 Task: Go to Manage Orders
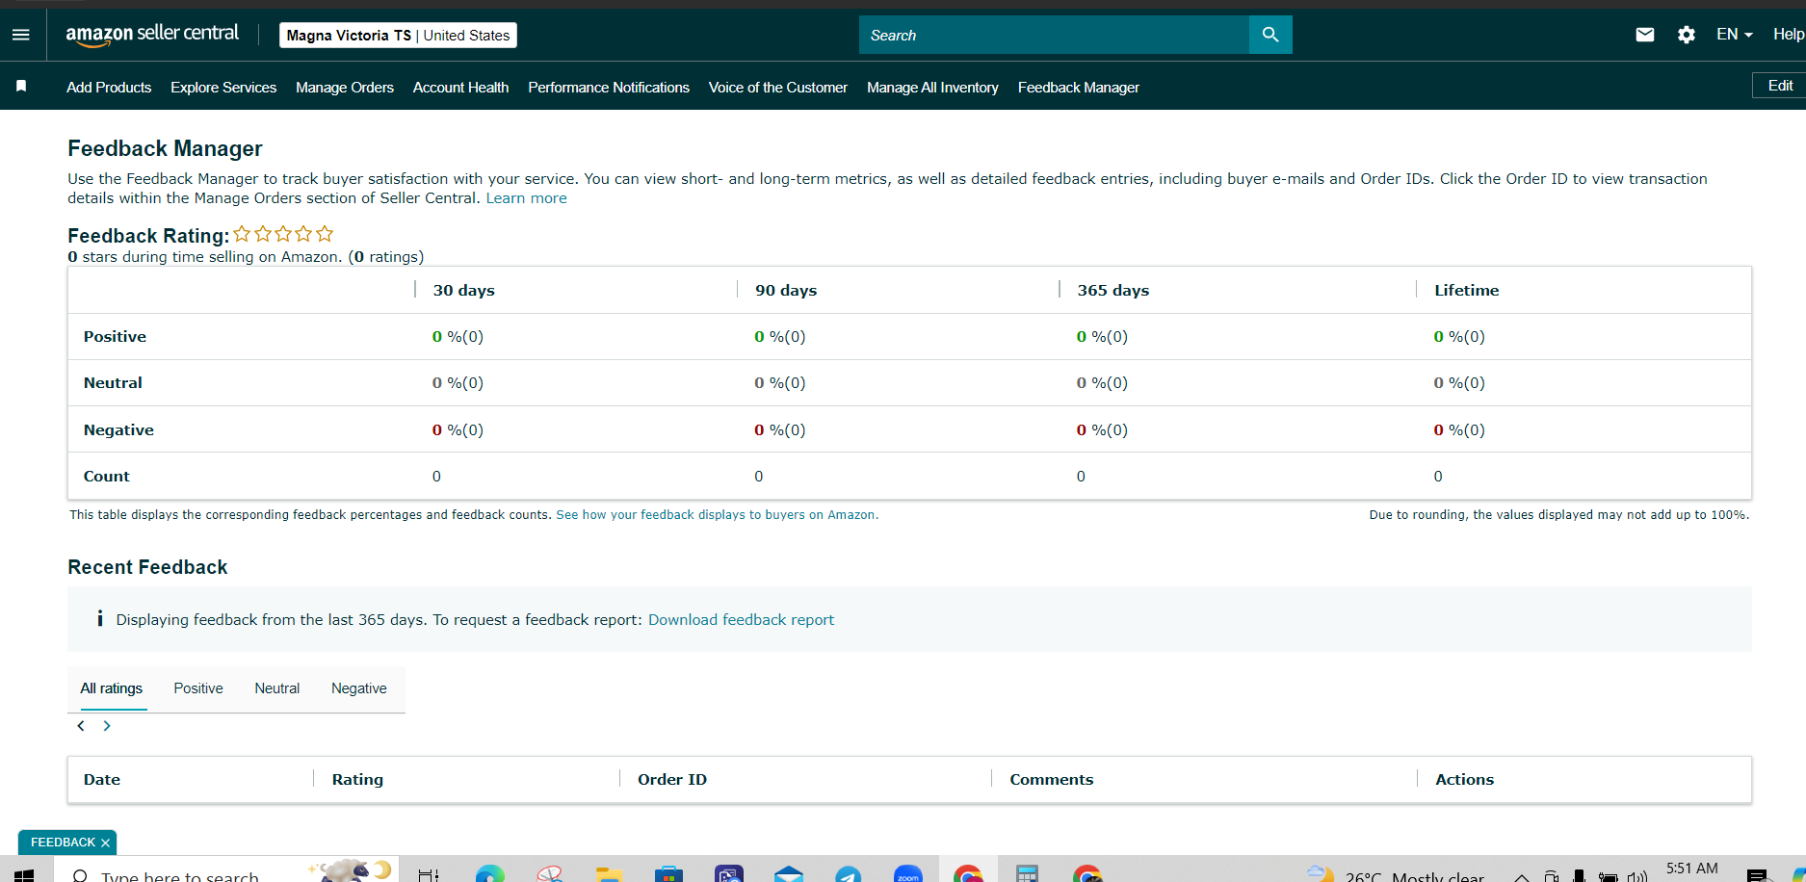click(x=345, y=87)
